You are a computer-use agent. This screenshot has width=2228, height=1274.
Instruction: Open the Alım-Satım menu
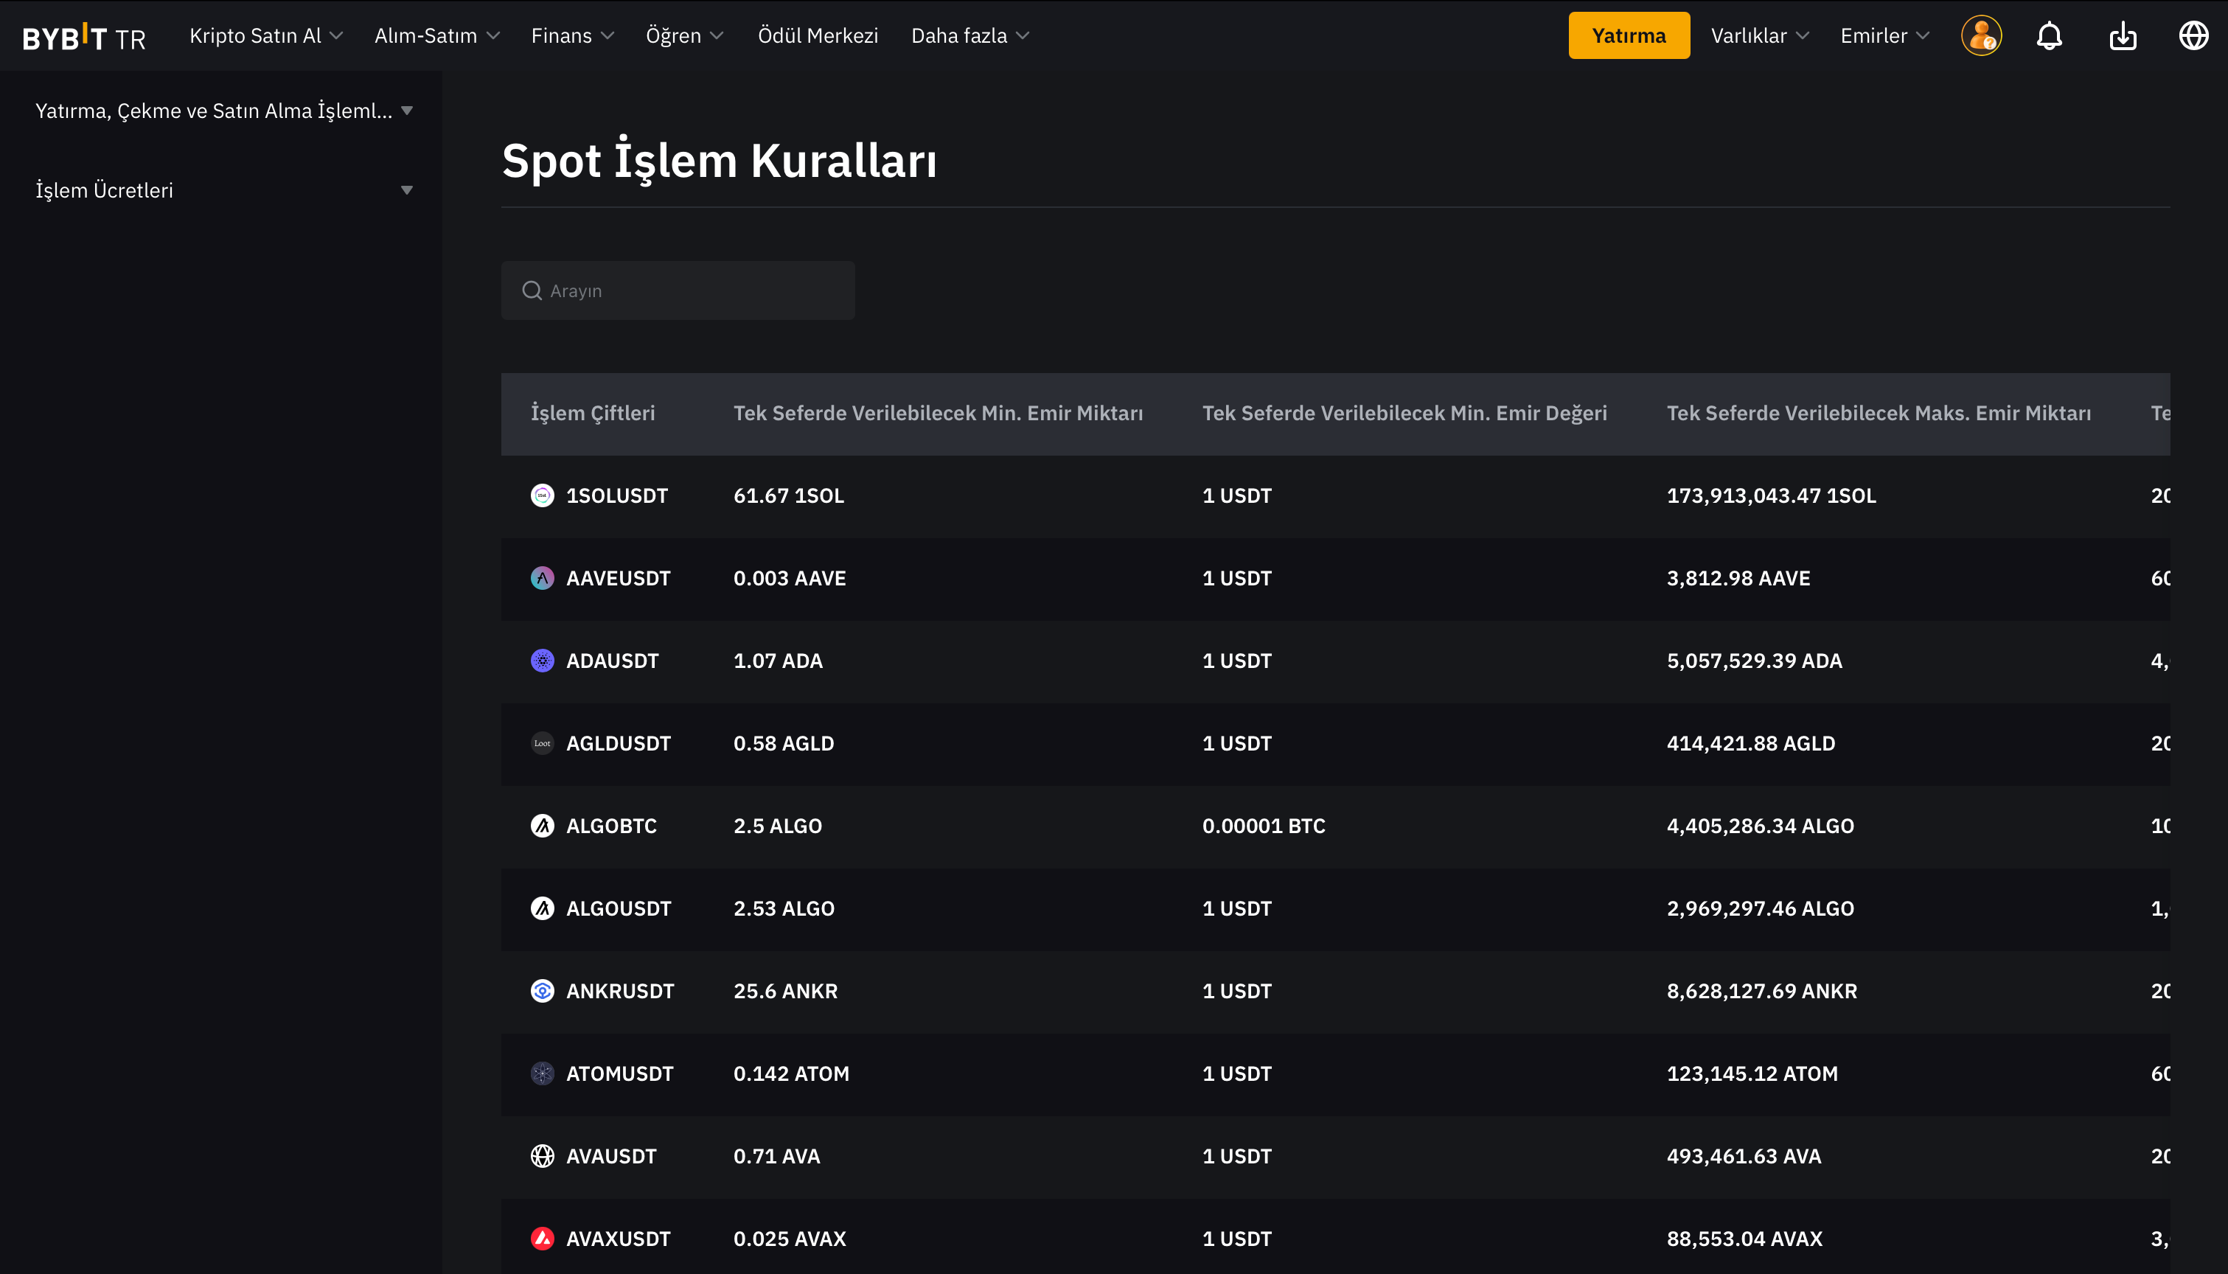[x=436, y=36]
